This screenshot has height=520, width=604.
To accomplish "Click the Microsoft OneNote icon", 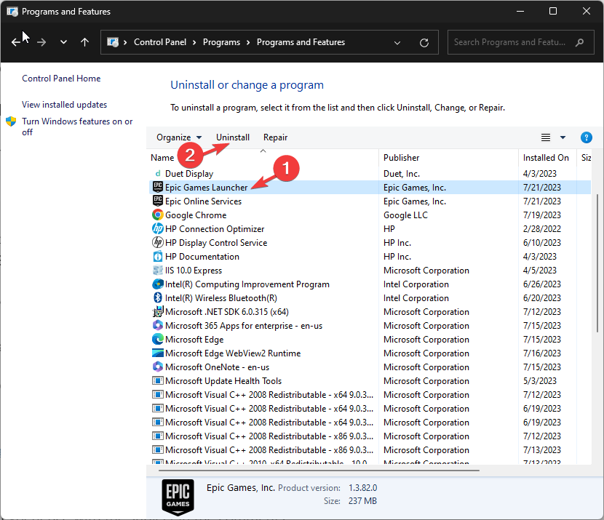I will [157, 367].
